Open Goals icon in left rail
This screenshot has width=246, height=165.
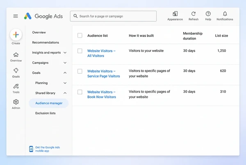click(x=16, y=71)
